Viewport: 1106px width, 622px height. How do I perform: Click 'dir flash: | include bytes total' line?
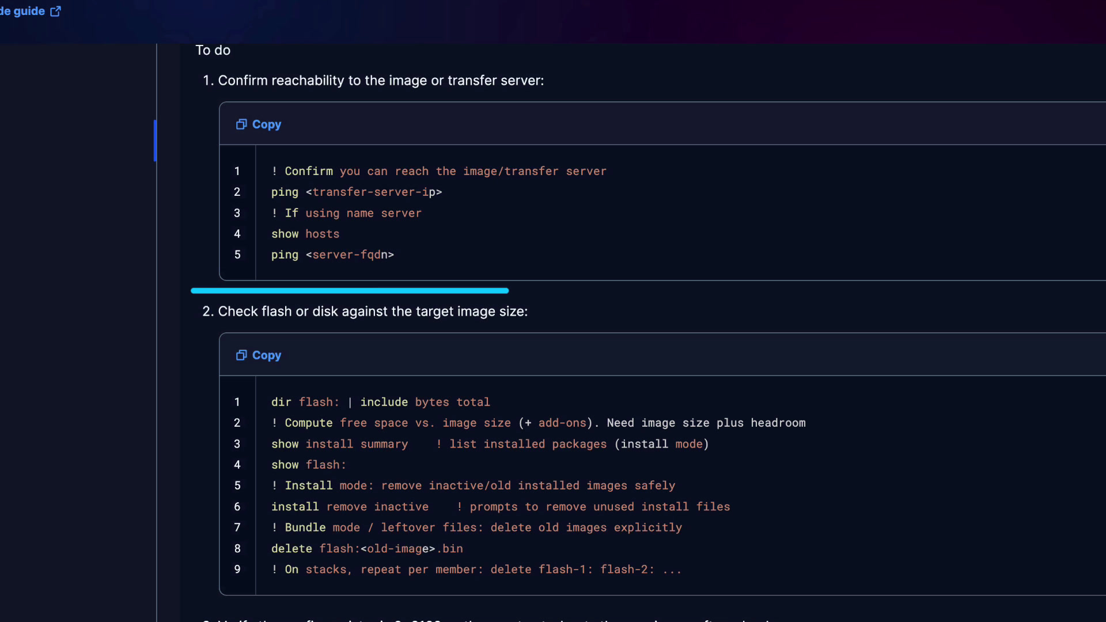pos(381,402)
